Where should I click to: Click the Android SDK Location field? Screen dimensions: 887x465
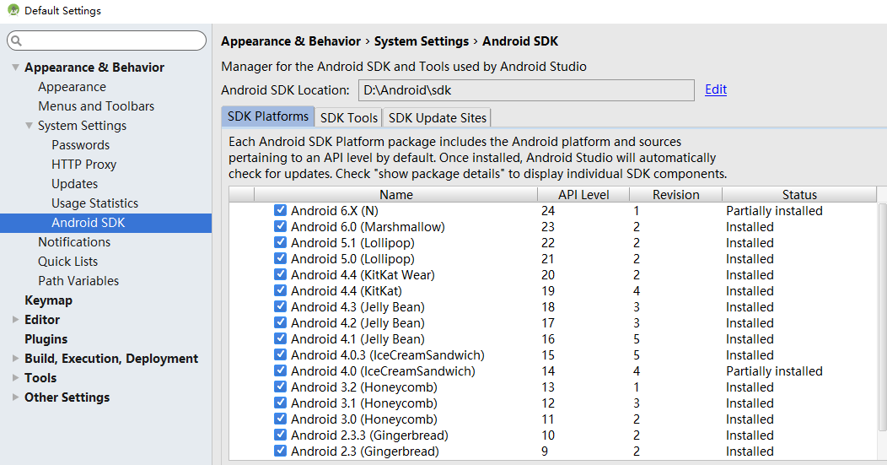coord(526,90)
